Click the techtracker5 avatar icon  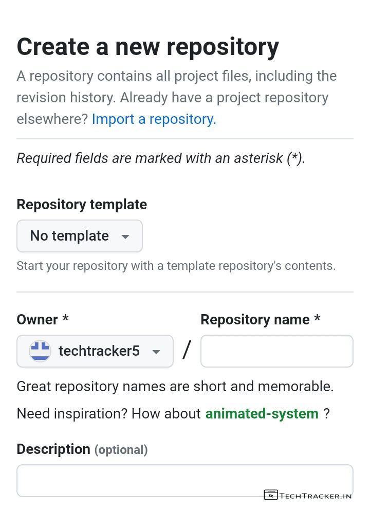pos(40,351)
